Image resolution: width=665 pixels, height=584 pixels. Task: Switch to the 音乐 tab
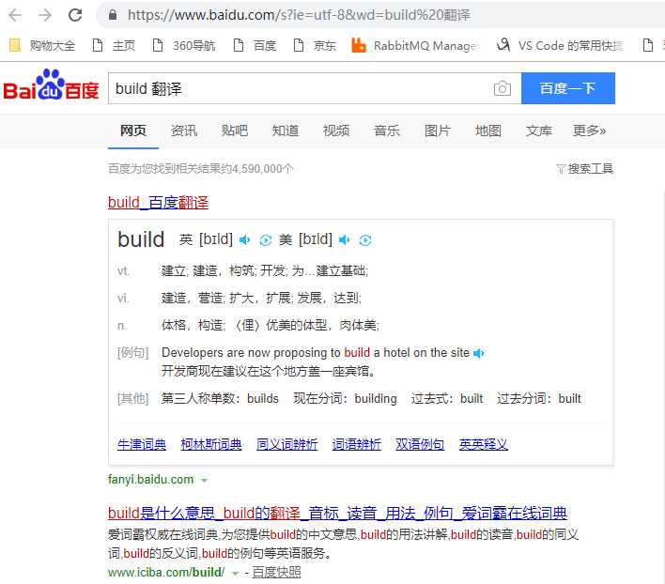[x=386, y=131]
